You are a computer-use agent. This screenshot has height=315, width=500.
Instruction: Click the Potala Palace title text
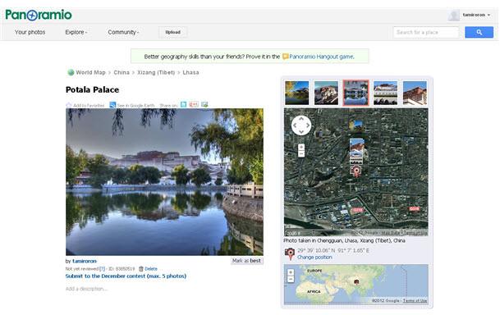point(92,89)
